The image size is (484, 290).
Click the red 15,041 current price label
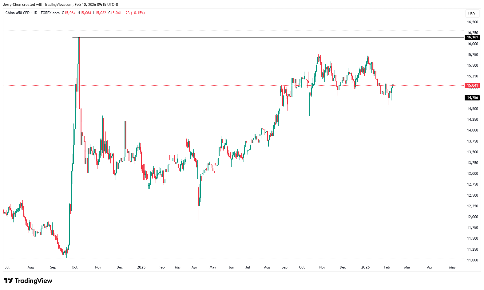pos(472,85)
